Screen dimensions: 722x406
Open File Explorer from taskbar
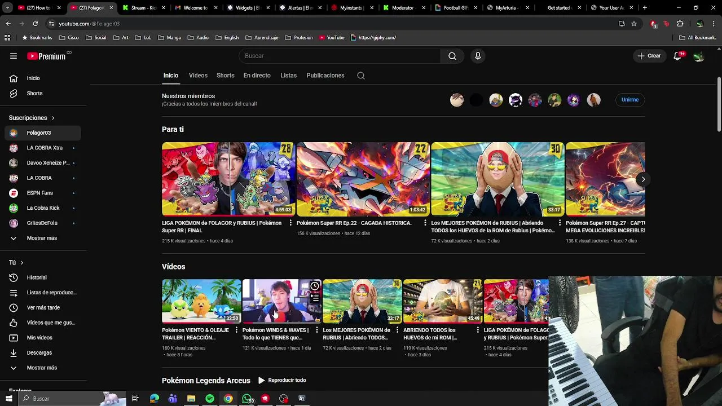(191, 399)
